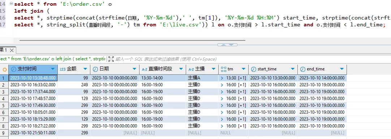Open the 金额 column filter dropdown
Viewport: 391px width, 139px height.
pyautogui.click(x=85, y=69)
